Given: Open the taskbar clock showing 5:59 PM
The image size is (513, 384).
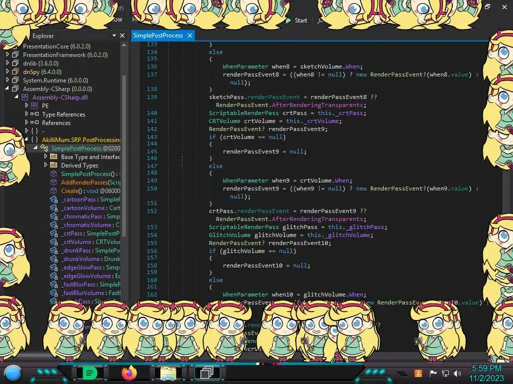Looking at the screenshot, I should click(x=486, y=373).
